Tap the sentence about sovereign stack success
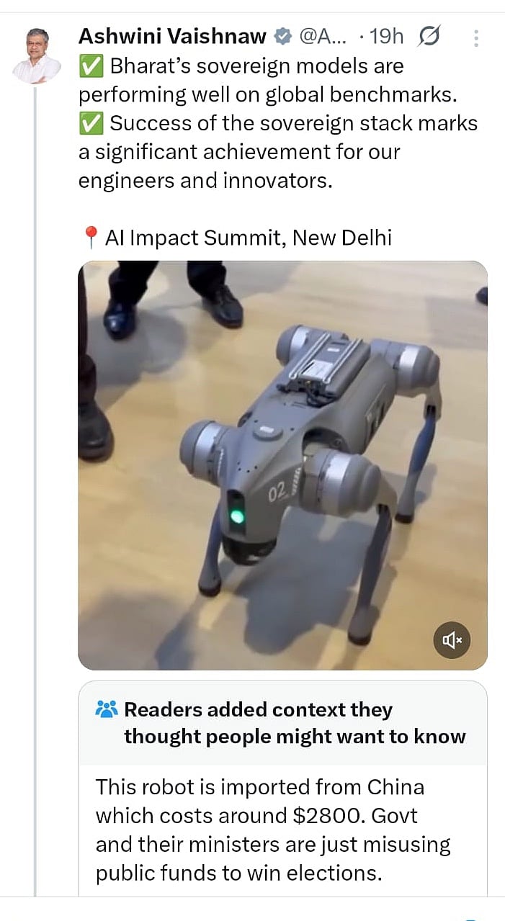 point(277,152)
